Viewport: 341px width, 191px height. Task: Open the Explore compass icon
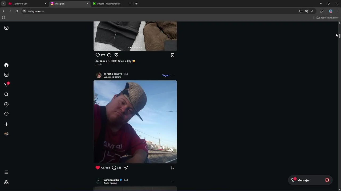[6, 105]
